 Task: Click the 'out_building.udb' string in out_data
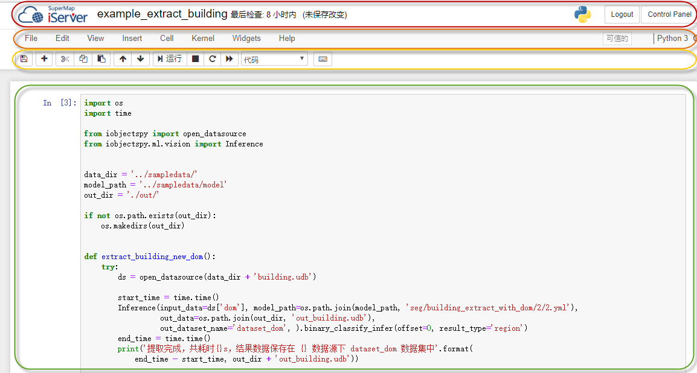(330, 318)
